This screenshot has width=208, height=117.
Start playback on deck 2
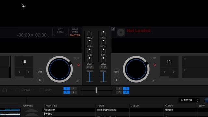coord(117,80)
